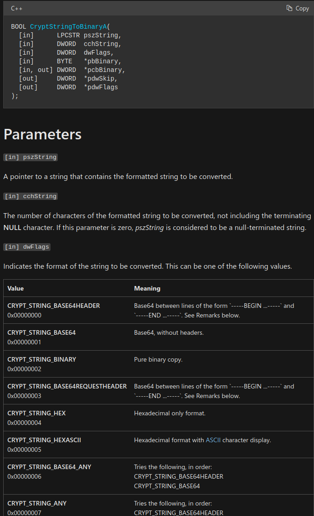The height and width of the screenshot is (516, 314).
Task: Select the CRYPT_STRING_BASE64HEADER table entry
Action: 54,306
